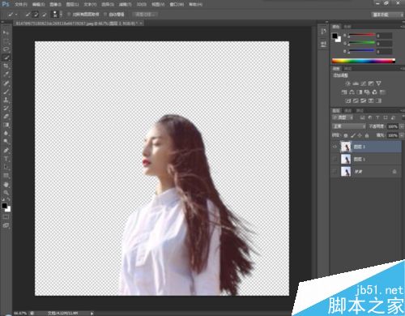405x316 pixels.
Task: Open the 图像 (Image) menu
Action: point(55,5)
